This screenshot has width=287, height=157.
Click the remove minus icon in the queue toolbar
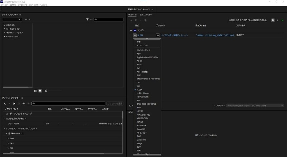[141, 20]
